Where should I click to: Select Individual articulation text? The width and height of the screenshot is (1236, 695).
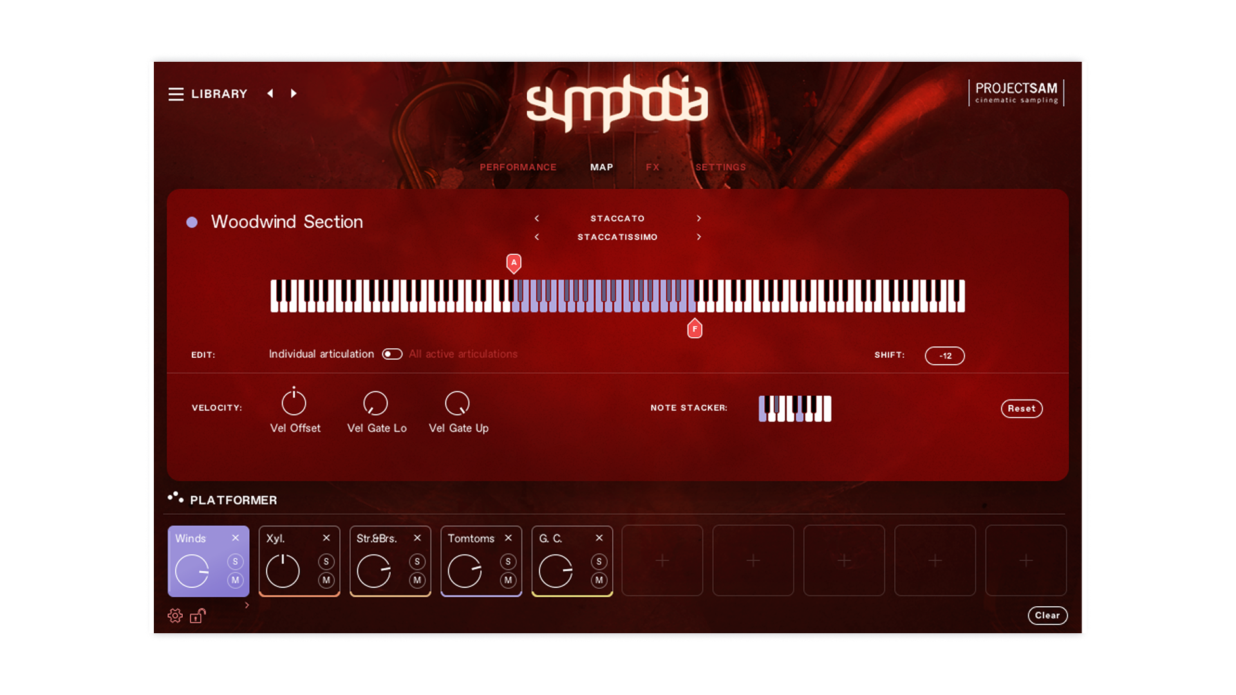coord(321,355)
